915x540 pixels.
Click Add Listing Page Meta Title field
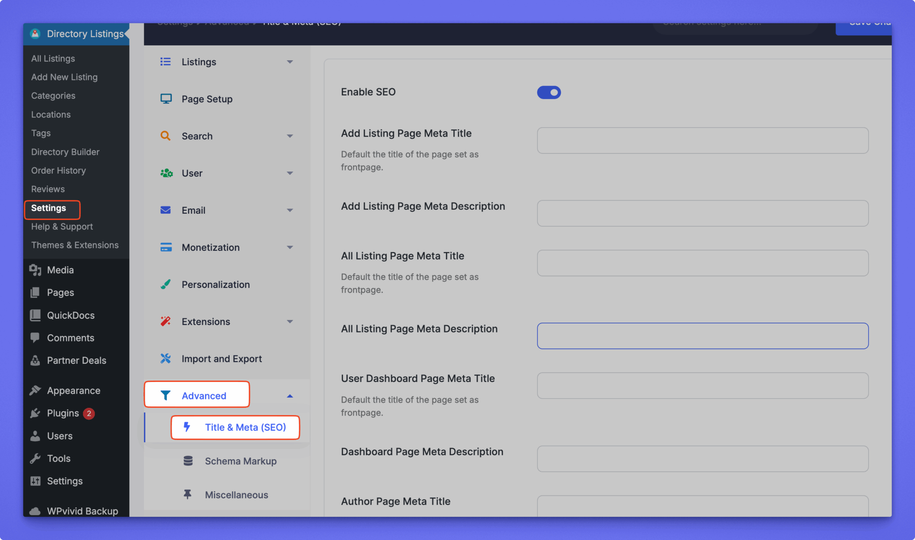click(702, 141)
